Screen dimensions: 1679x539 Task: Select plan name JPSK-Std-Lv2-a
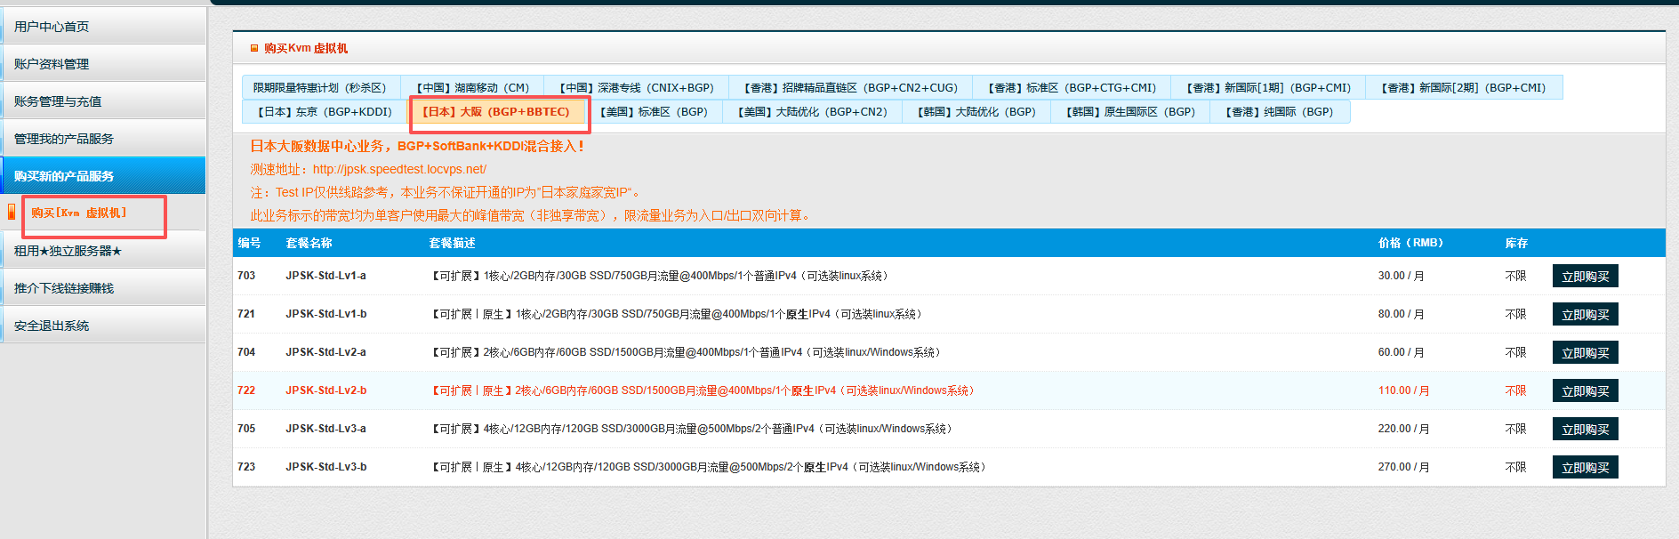[x=325, y=352]
